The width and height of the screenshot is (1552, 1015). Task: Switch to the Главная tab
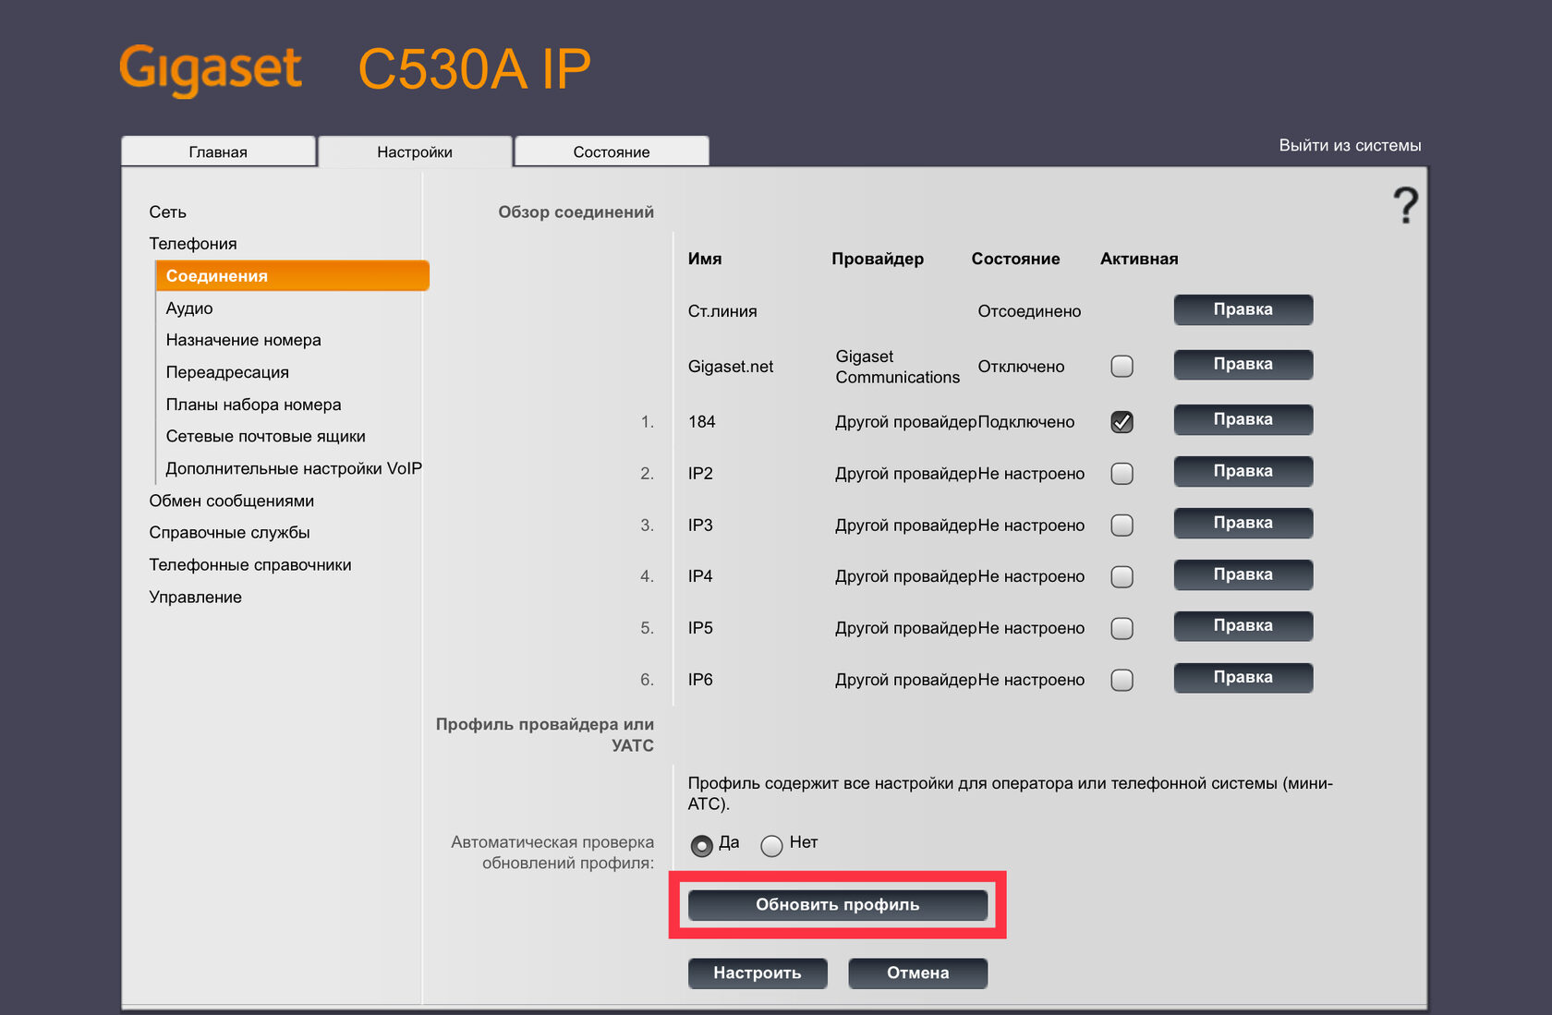[218, 152]
